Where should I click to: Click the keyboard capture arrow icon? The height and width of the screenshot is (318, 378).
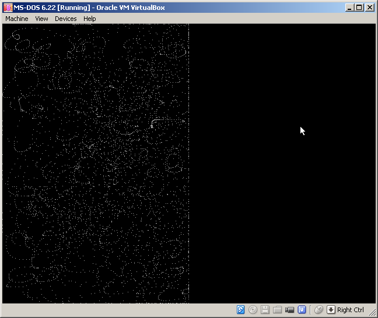(331, 310)
